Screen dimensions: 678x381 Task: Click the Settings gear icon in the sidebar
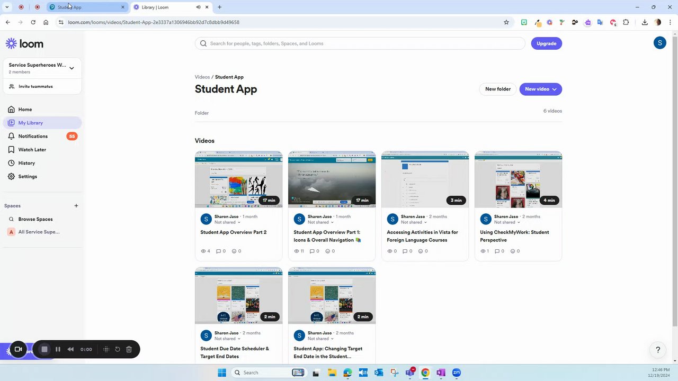click(x=11, y=176)
